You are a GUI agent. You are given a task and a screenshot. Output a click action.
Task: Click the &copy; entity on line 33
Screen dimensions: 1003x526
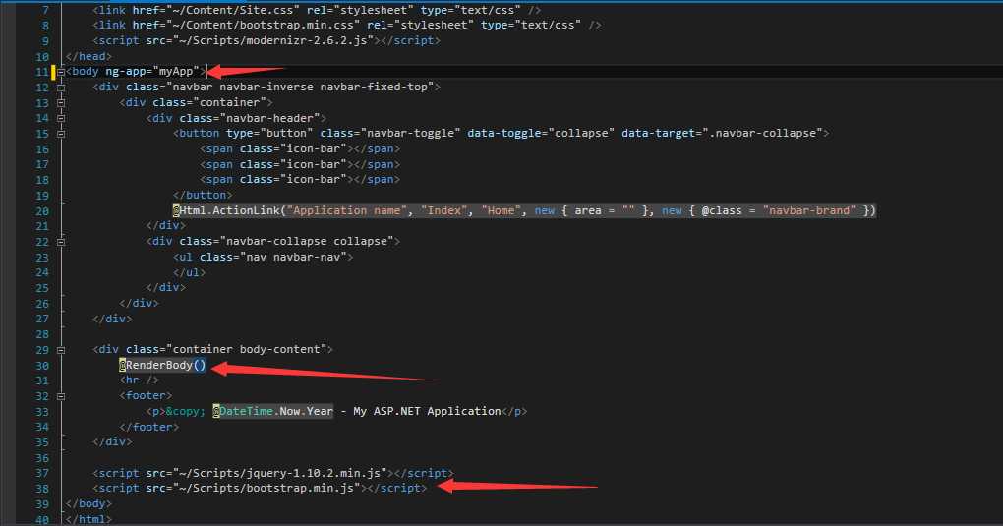tap(186, 411)
